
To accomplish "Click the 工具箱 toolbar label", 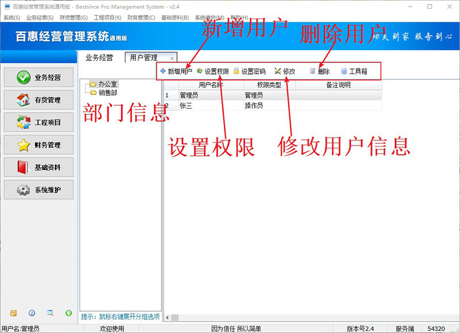I will tap(358, 71).
